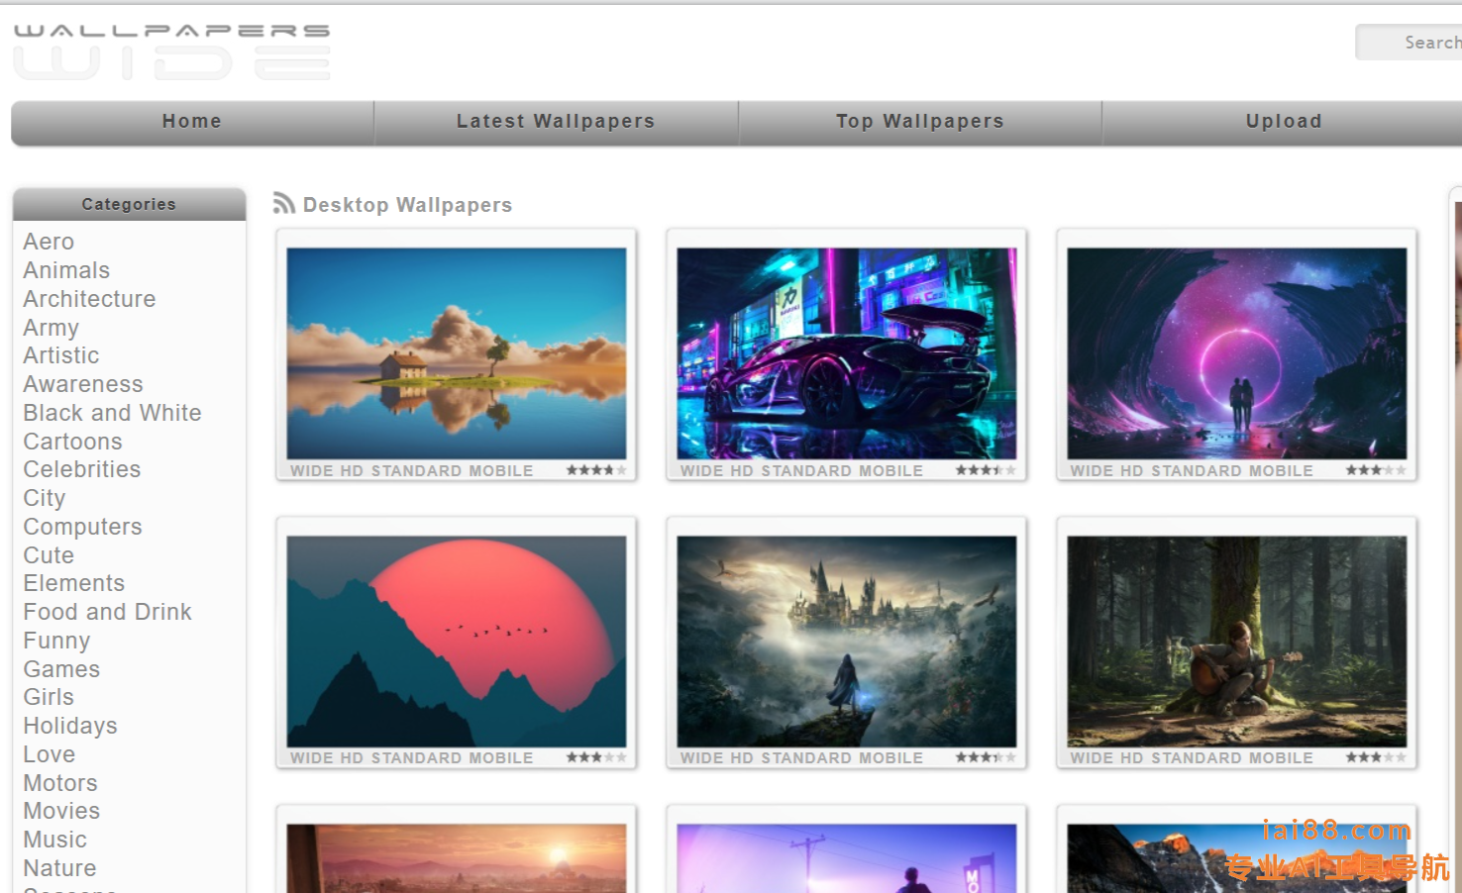The width and height of the screenshot is (1462, 893).
Task: Click star rating under island house wallpaper
Action: tap(595, 470)
